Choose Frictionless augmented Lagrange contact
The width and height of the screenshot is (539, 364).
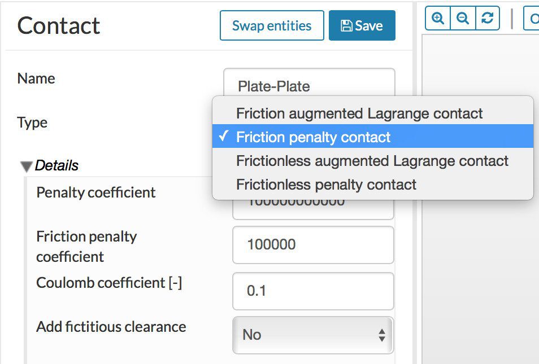[372, 161]
